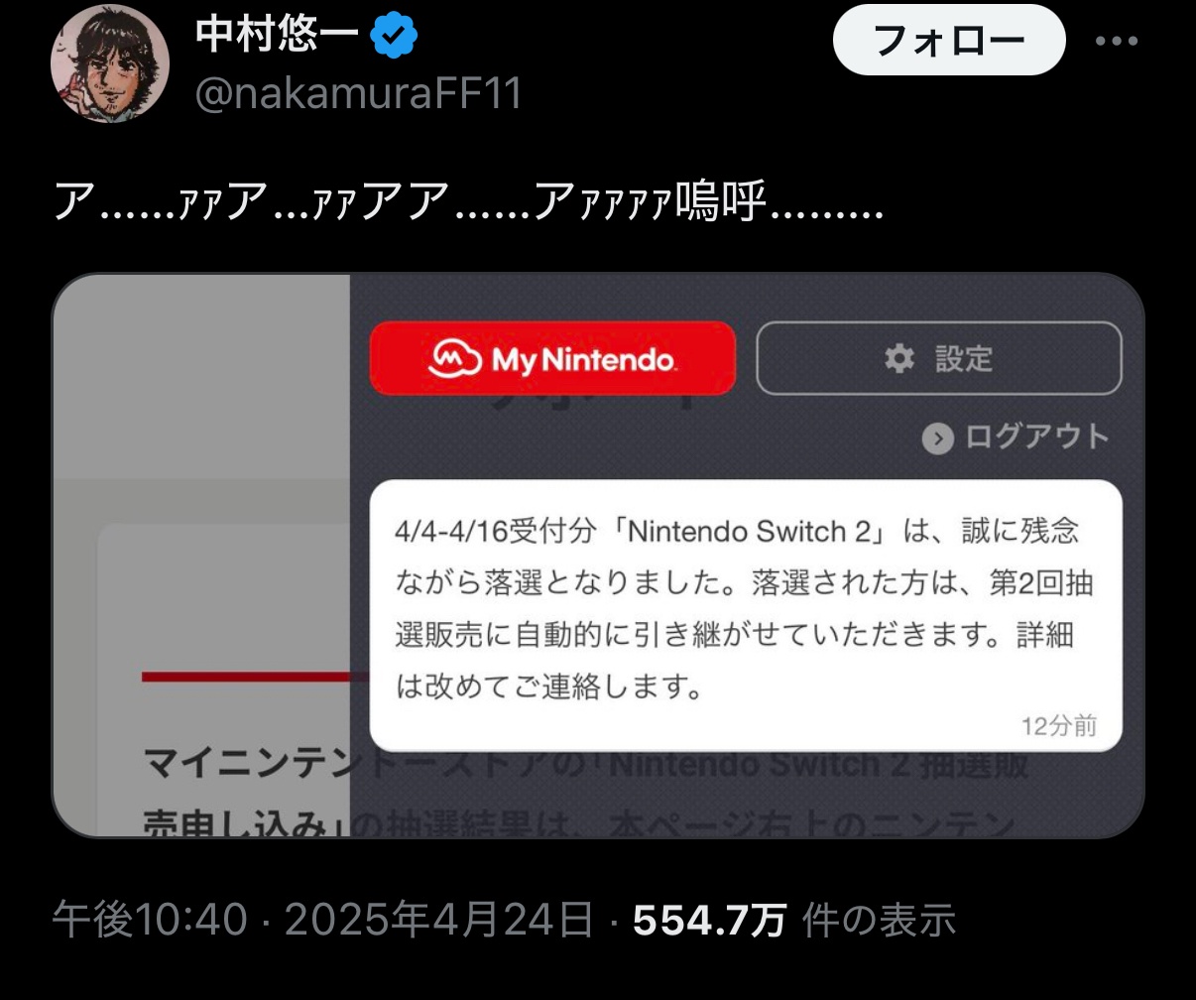This screenshot has width=1196, height=1000.
Task: Follow the account with フォロー button
Action: tap(949, 40)
